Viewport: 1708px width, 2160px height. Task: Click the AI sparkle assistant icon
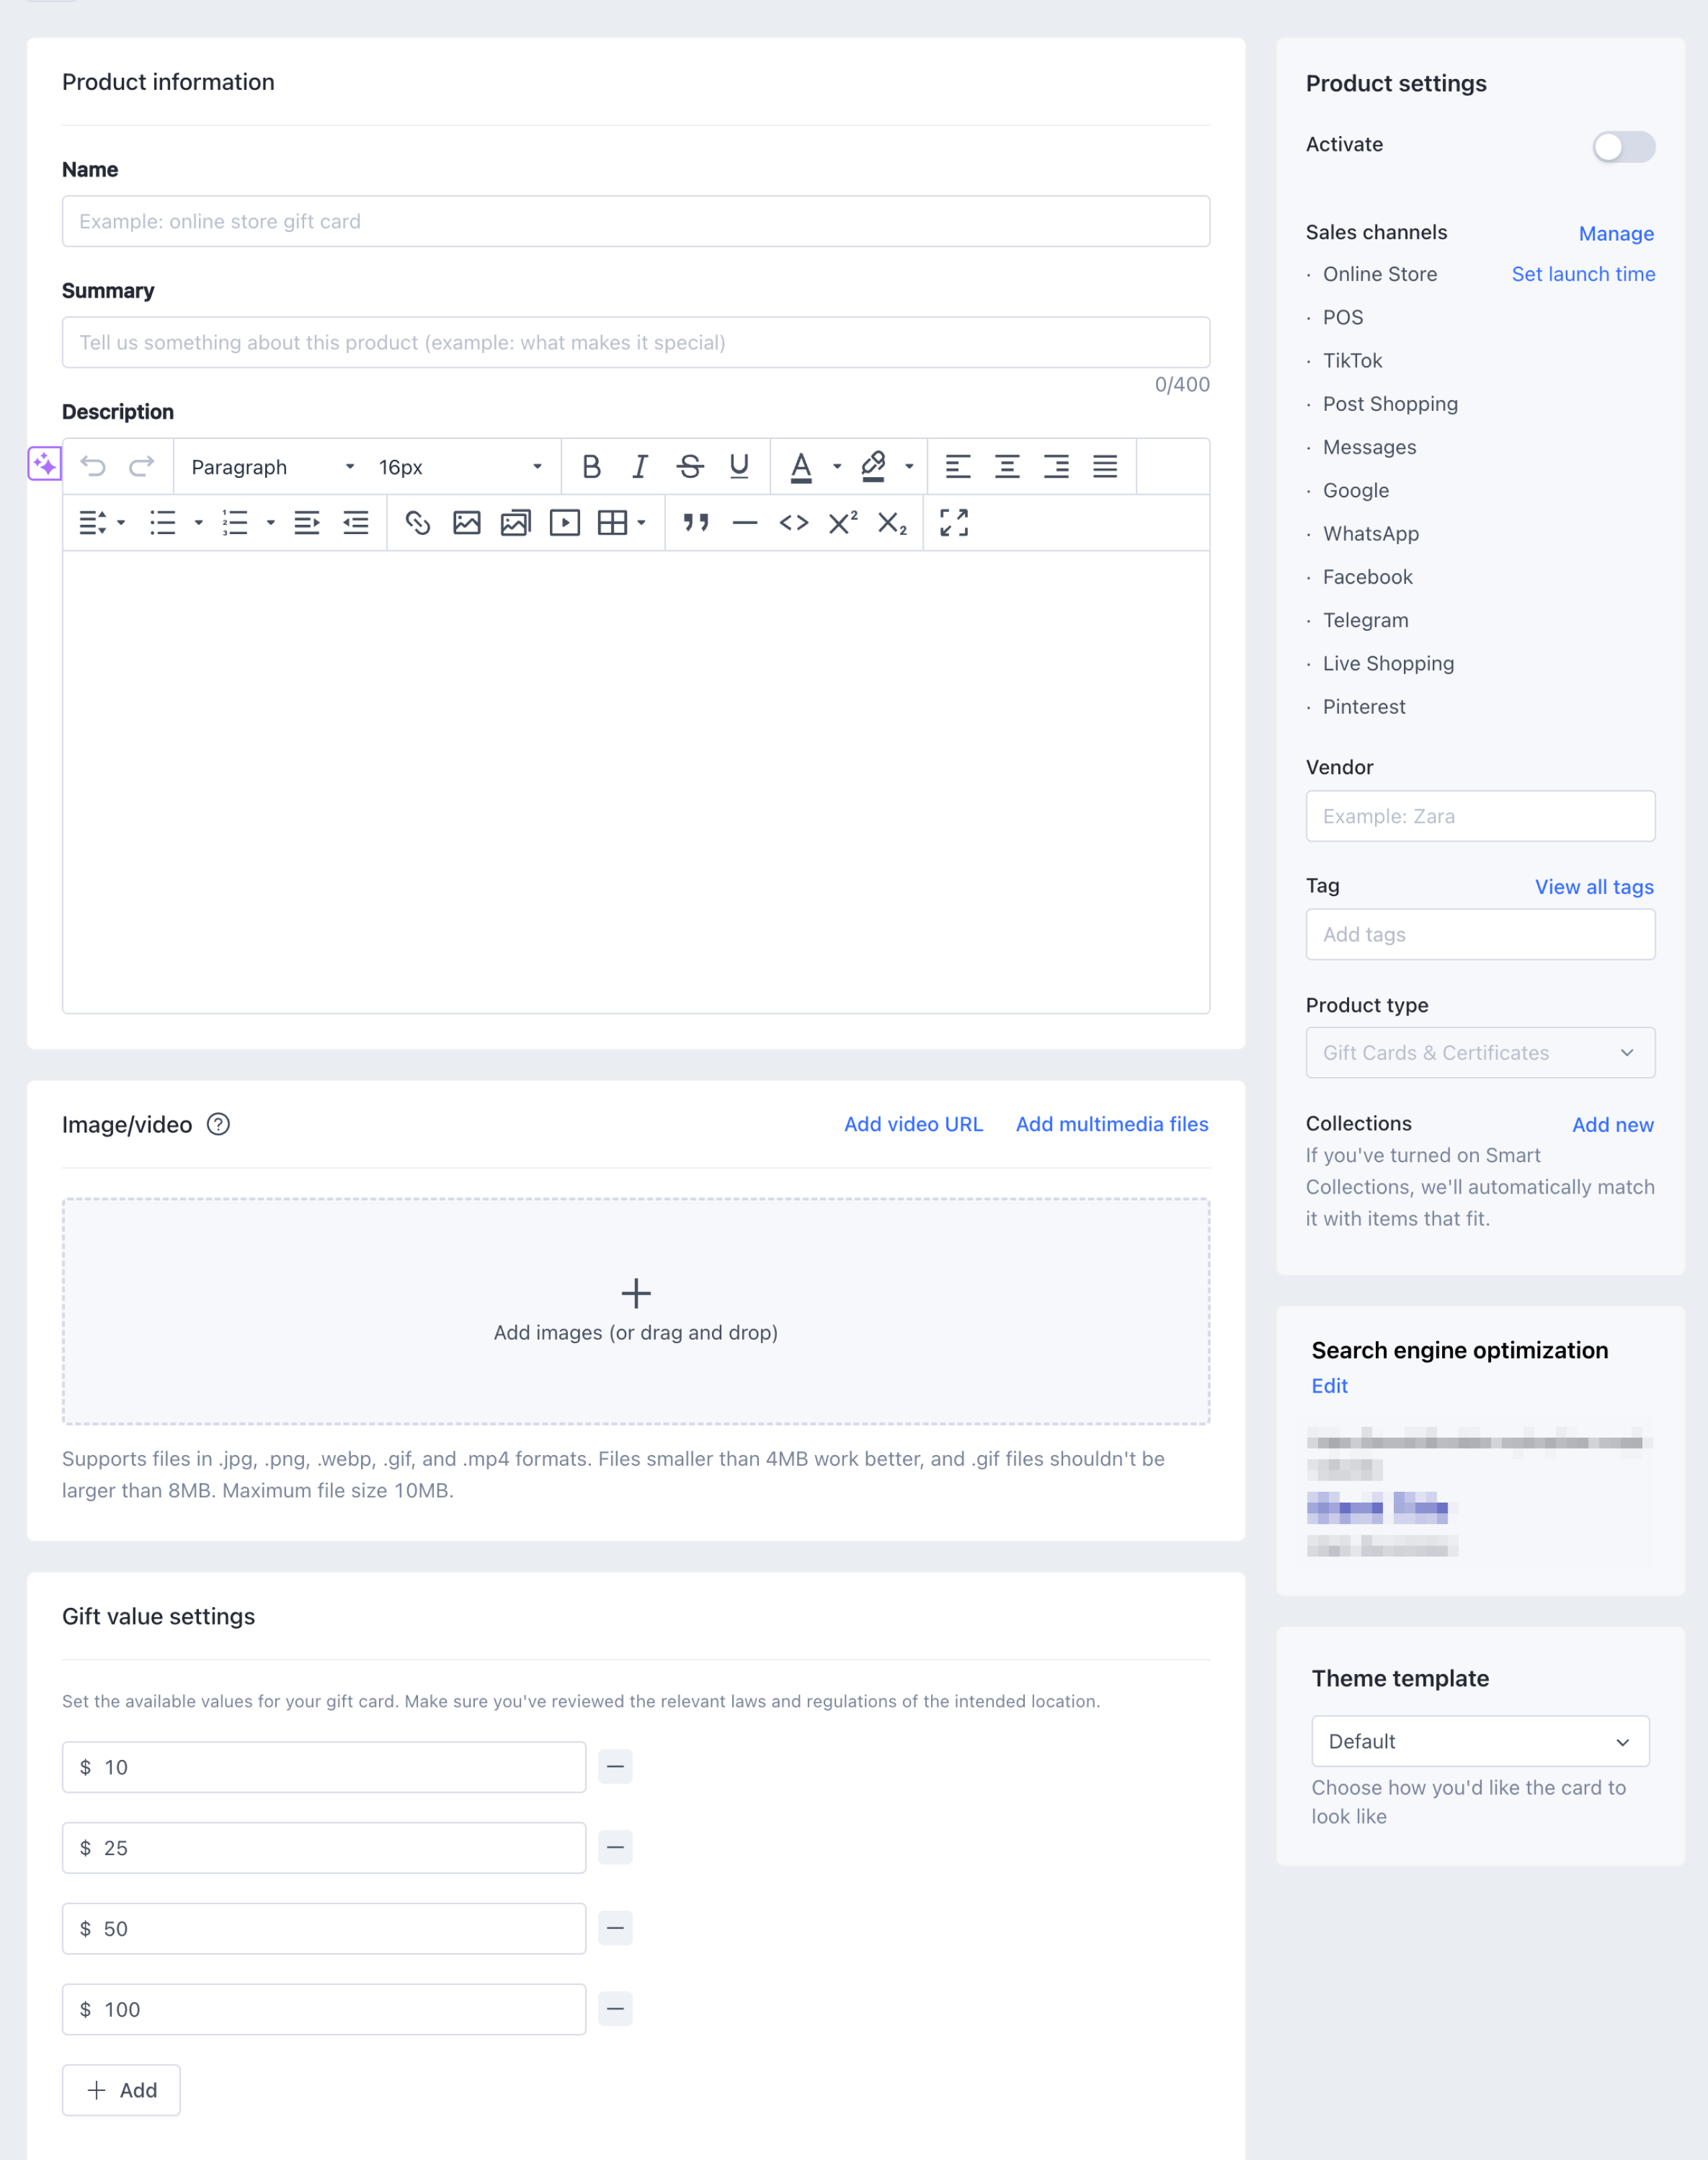(44, 464)
